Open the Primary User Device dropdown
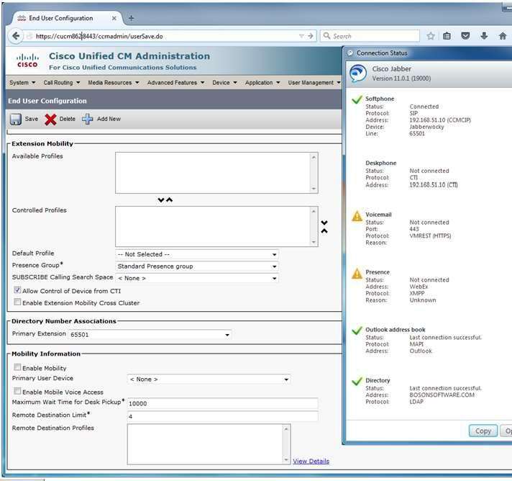 209,379
